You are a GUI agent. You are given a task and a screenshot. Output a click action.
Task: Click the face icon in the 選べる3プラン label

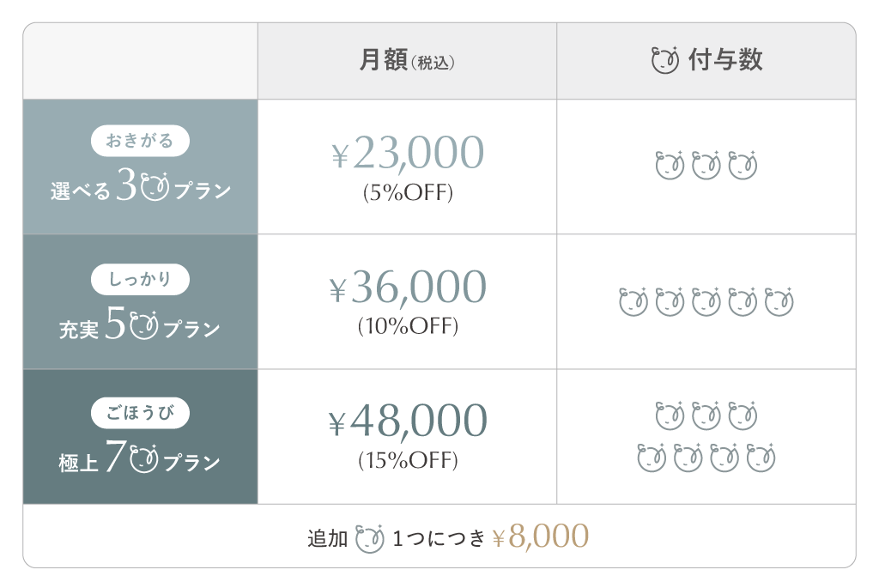pos(155,188)
